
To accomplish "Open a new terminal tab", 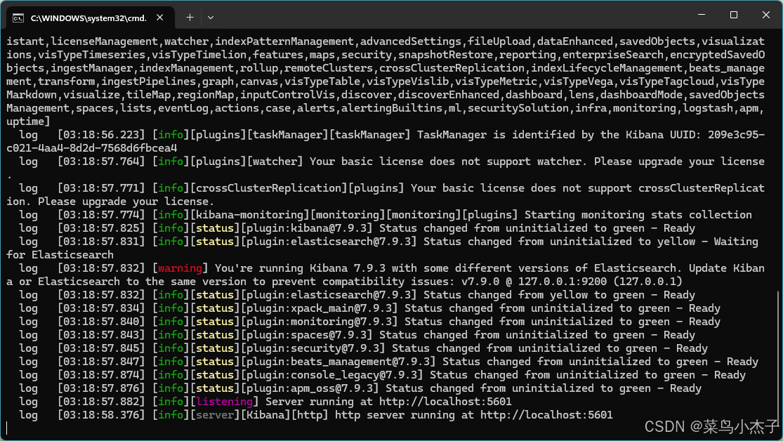I will click(x=190, y=18).
